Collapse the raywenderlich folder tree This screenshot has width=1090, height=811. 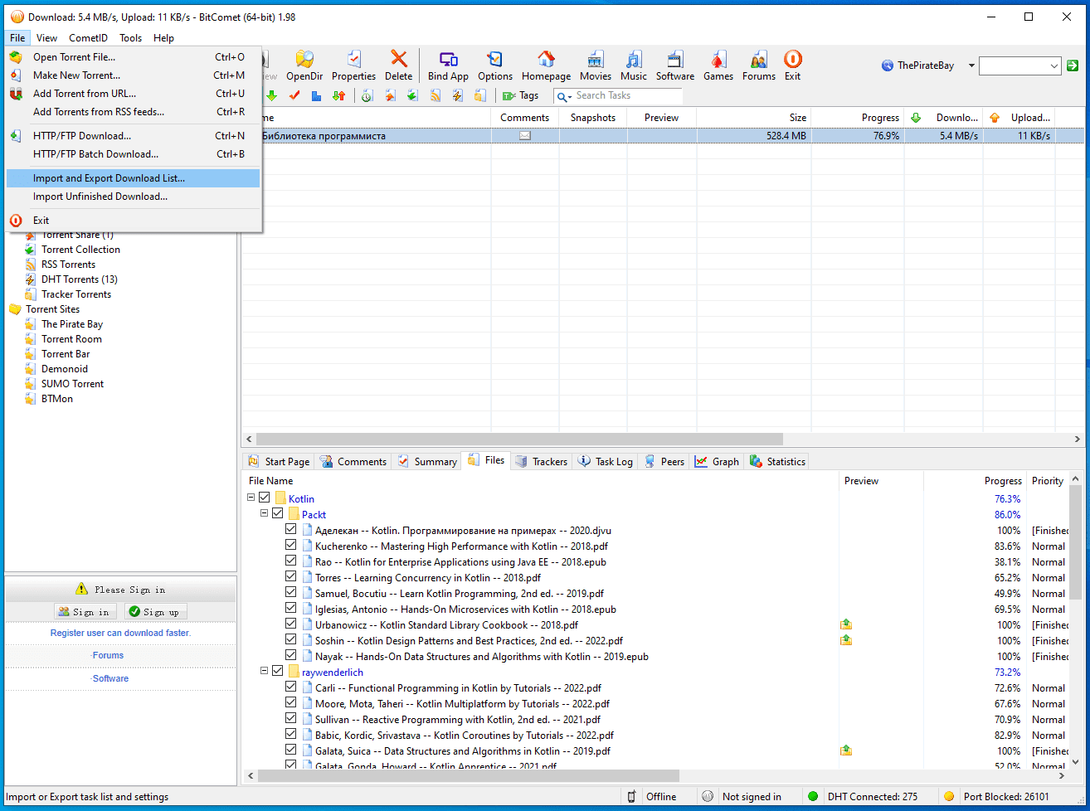click(x=265, y=671)
